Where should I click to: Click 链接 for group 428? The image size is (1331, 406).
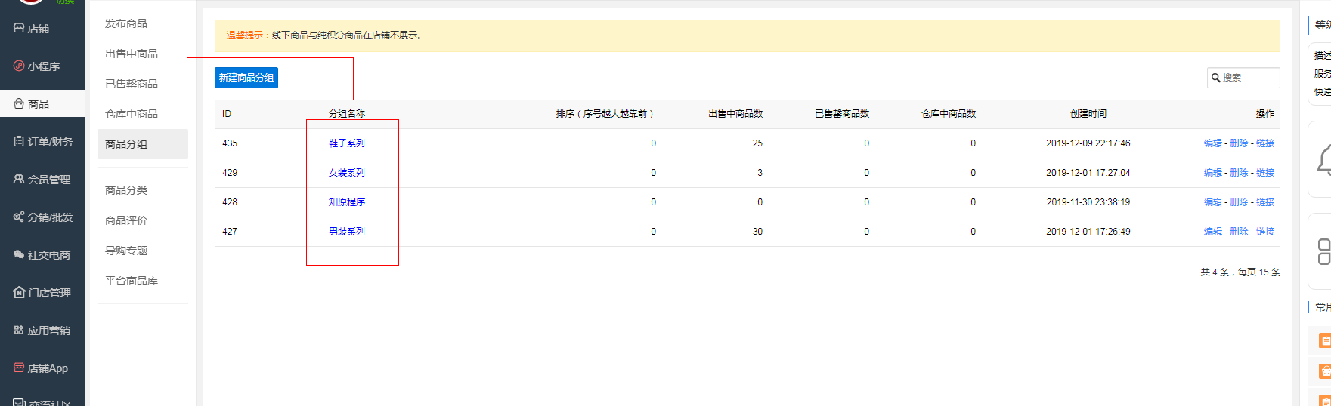point(1265,202)
